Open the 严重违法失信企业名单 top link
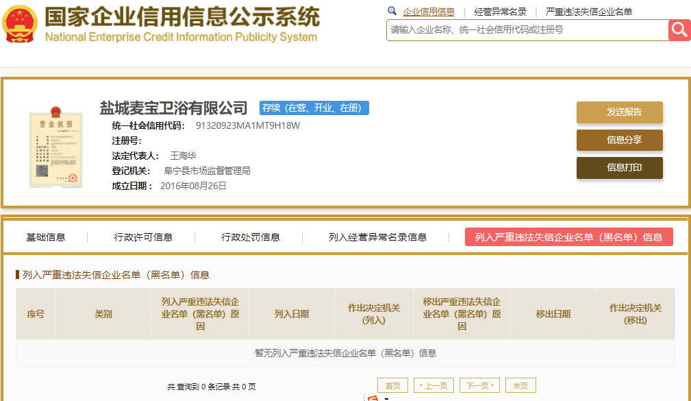 coord(589,12)
